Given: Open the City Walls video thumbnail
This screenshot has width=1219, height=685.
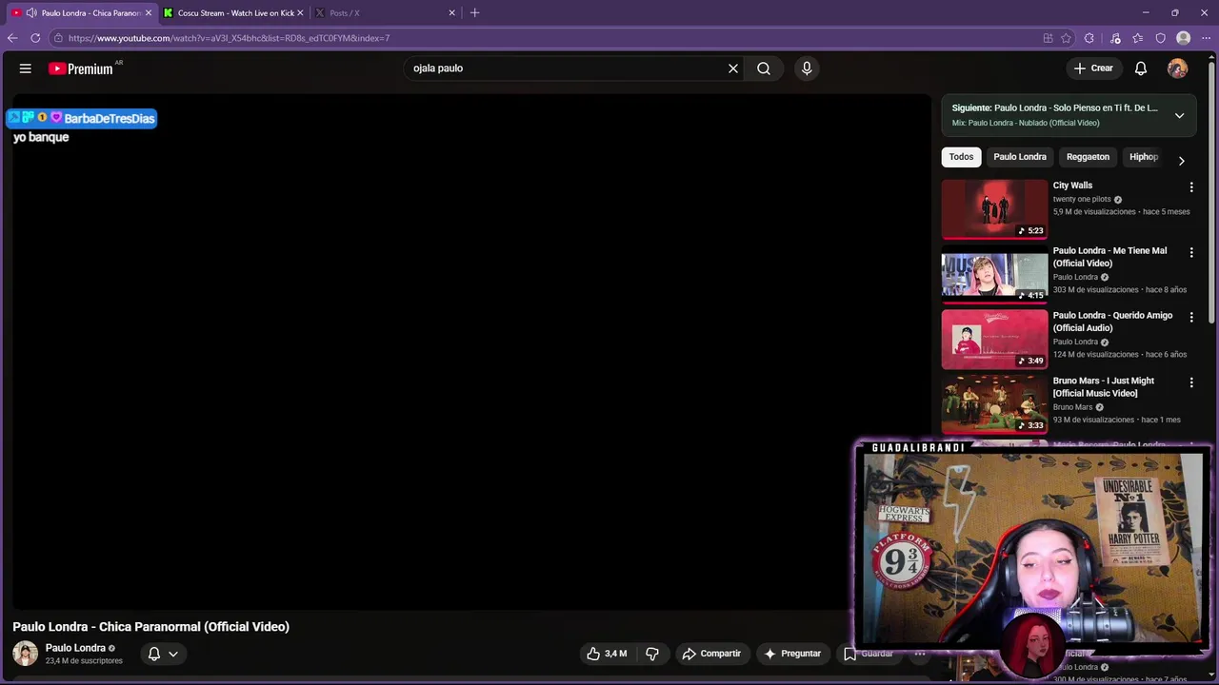Looking at the screenshot, I should (x=994, y=209).
